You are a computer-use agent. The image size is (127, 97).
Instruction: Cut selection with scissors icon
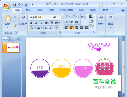pyautogui.click(x=15, y=16)
